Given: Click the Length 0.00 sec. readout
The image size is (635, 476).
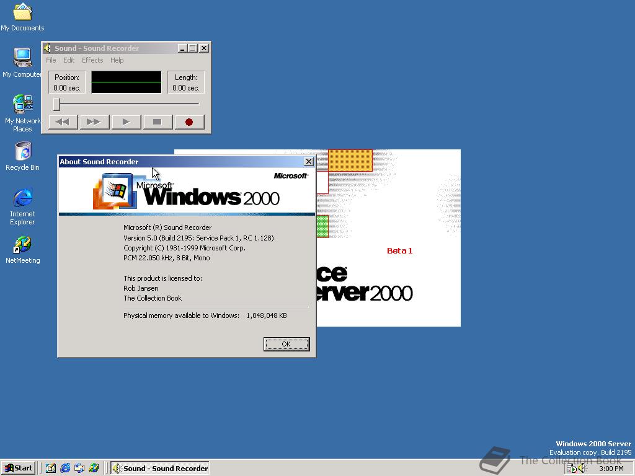Looking at the screenshot, I should pyautogui.click(x=186, y=82).
